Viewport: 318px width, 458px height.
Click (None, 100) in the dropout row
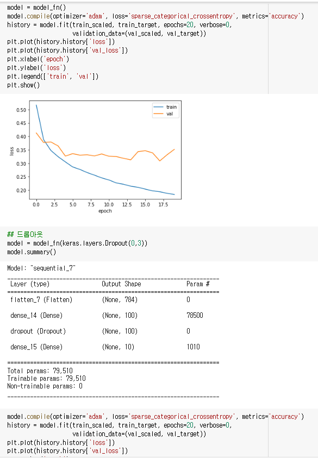point(120,331)
